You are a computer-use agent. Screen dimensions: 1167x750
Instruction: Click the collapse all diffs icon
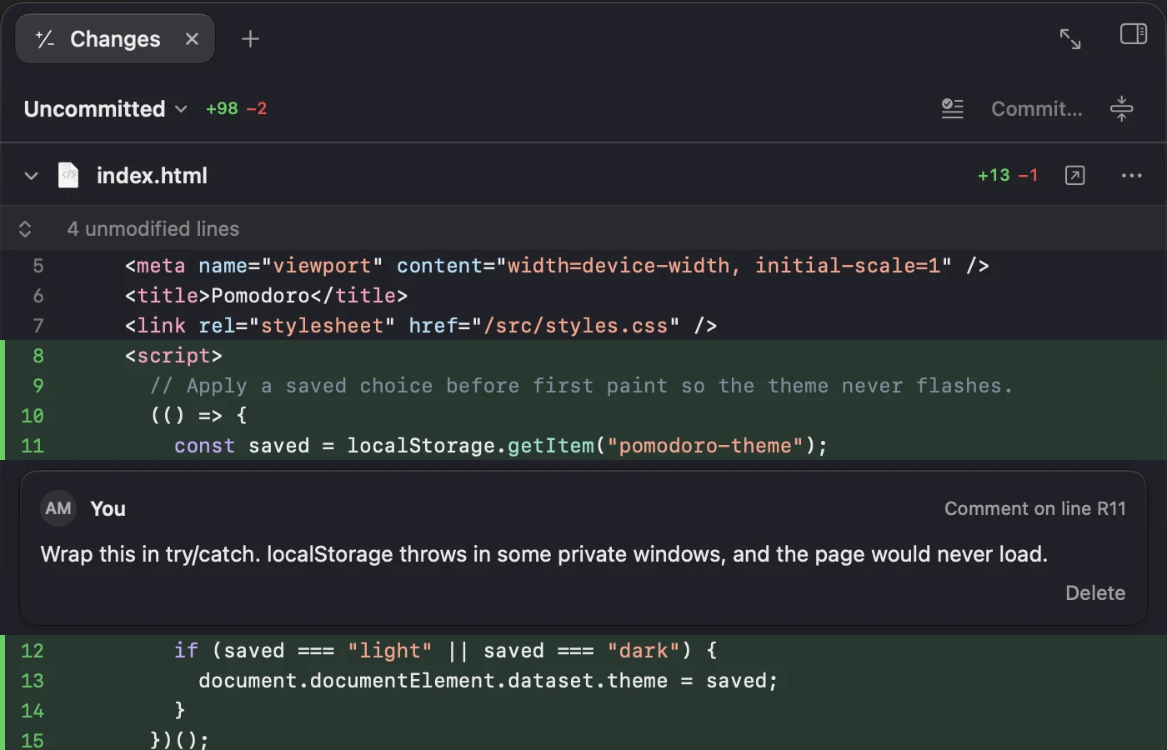coord(1122,108)
